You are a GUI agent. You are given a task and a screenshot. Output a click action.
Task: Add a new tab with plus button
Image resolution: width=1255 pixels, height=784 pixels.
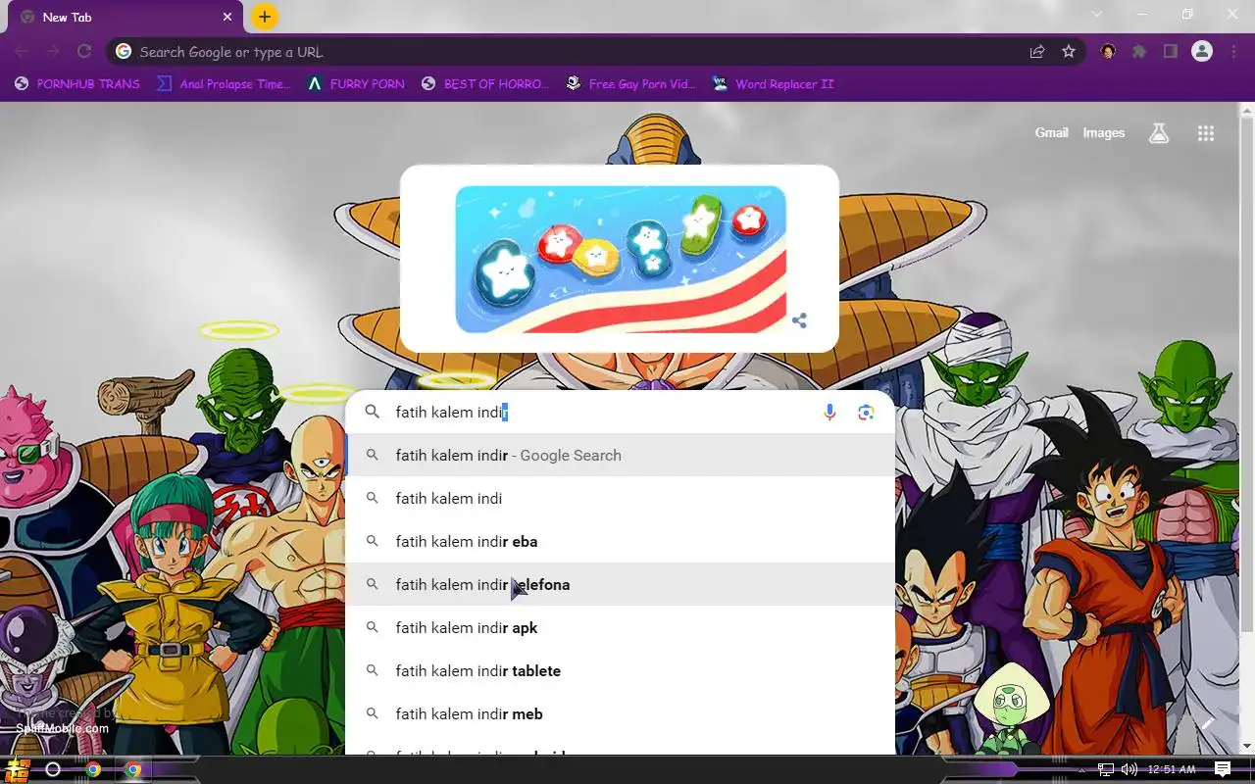pos(265,17)
